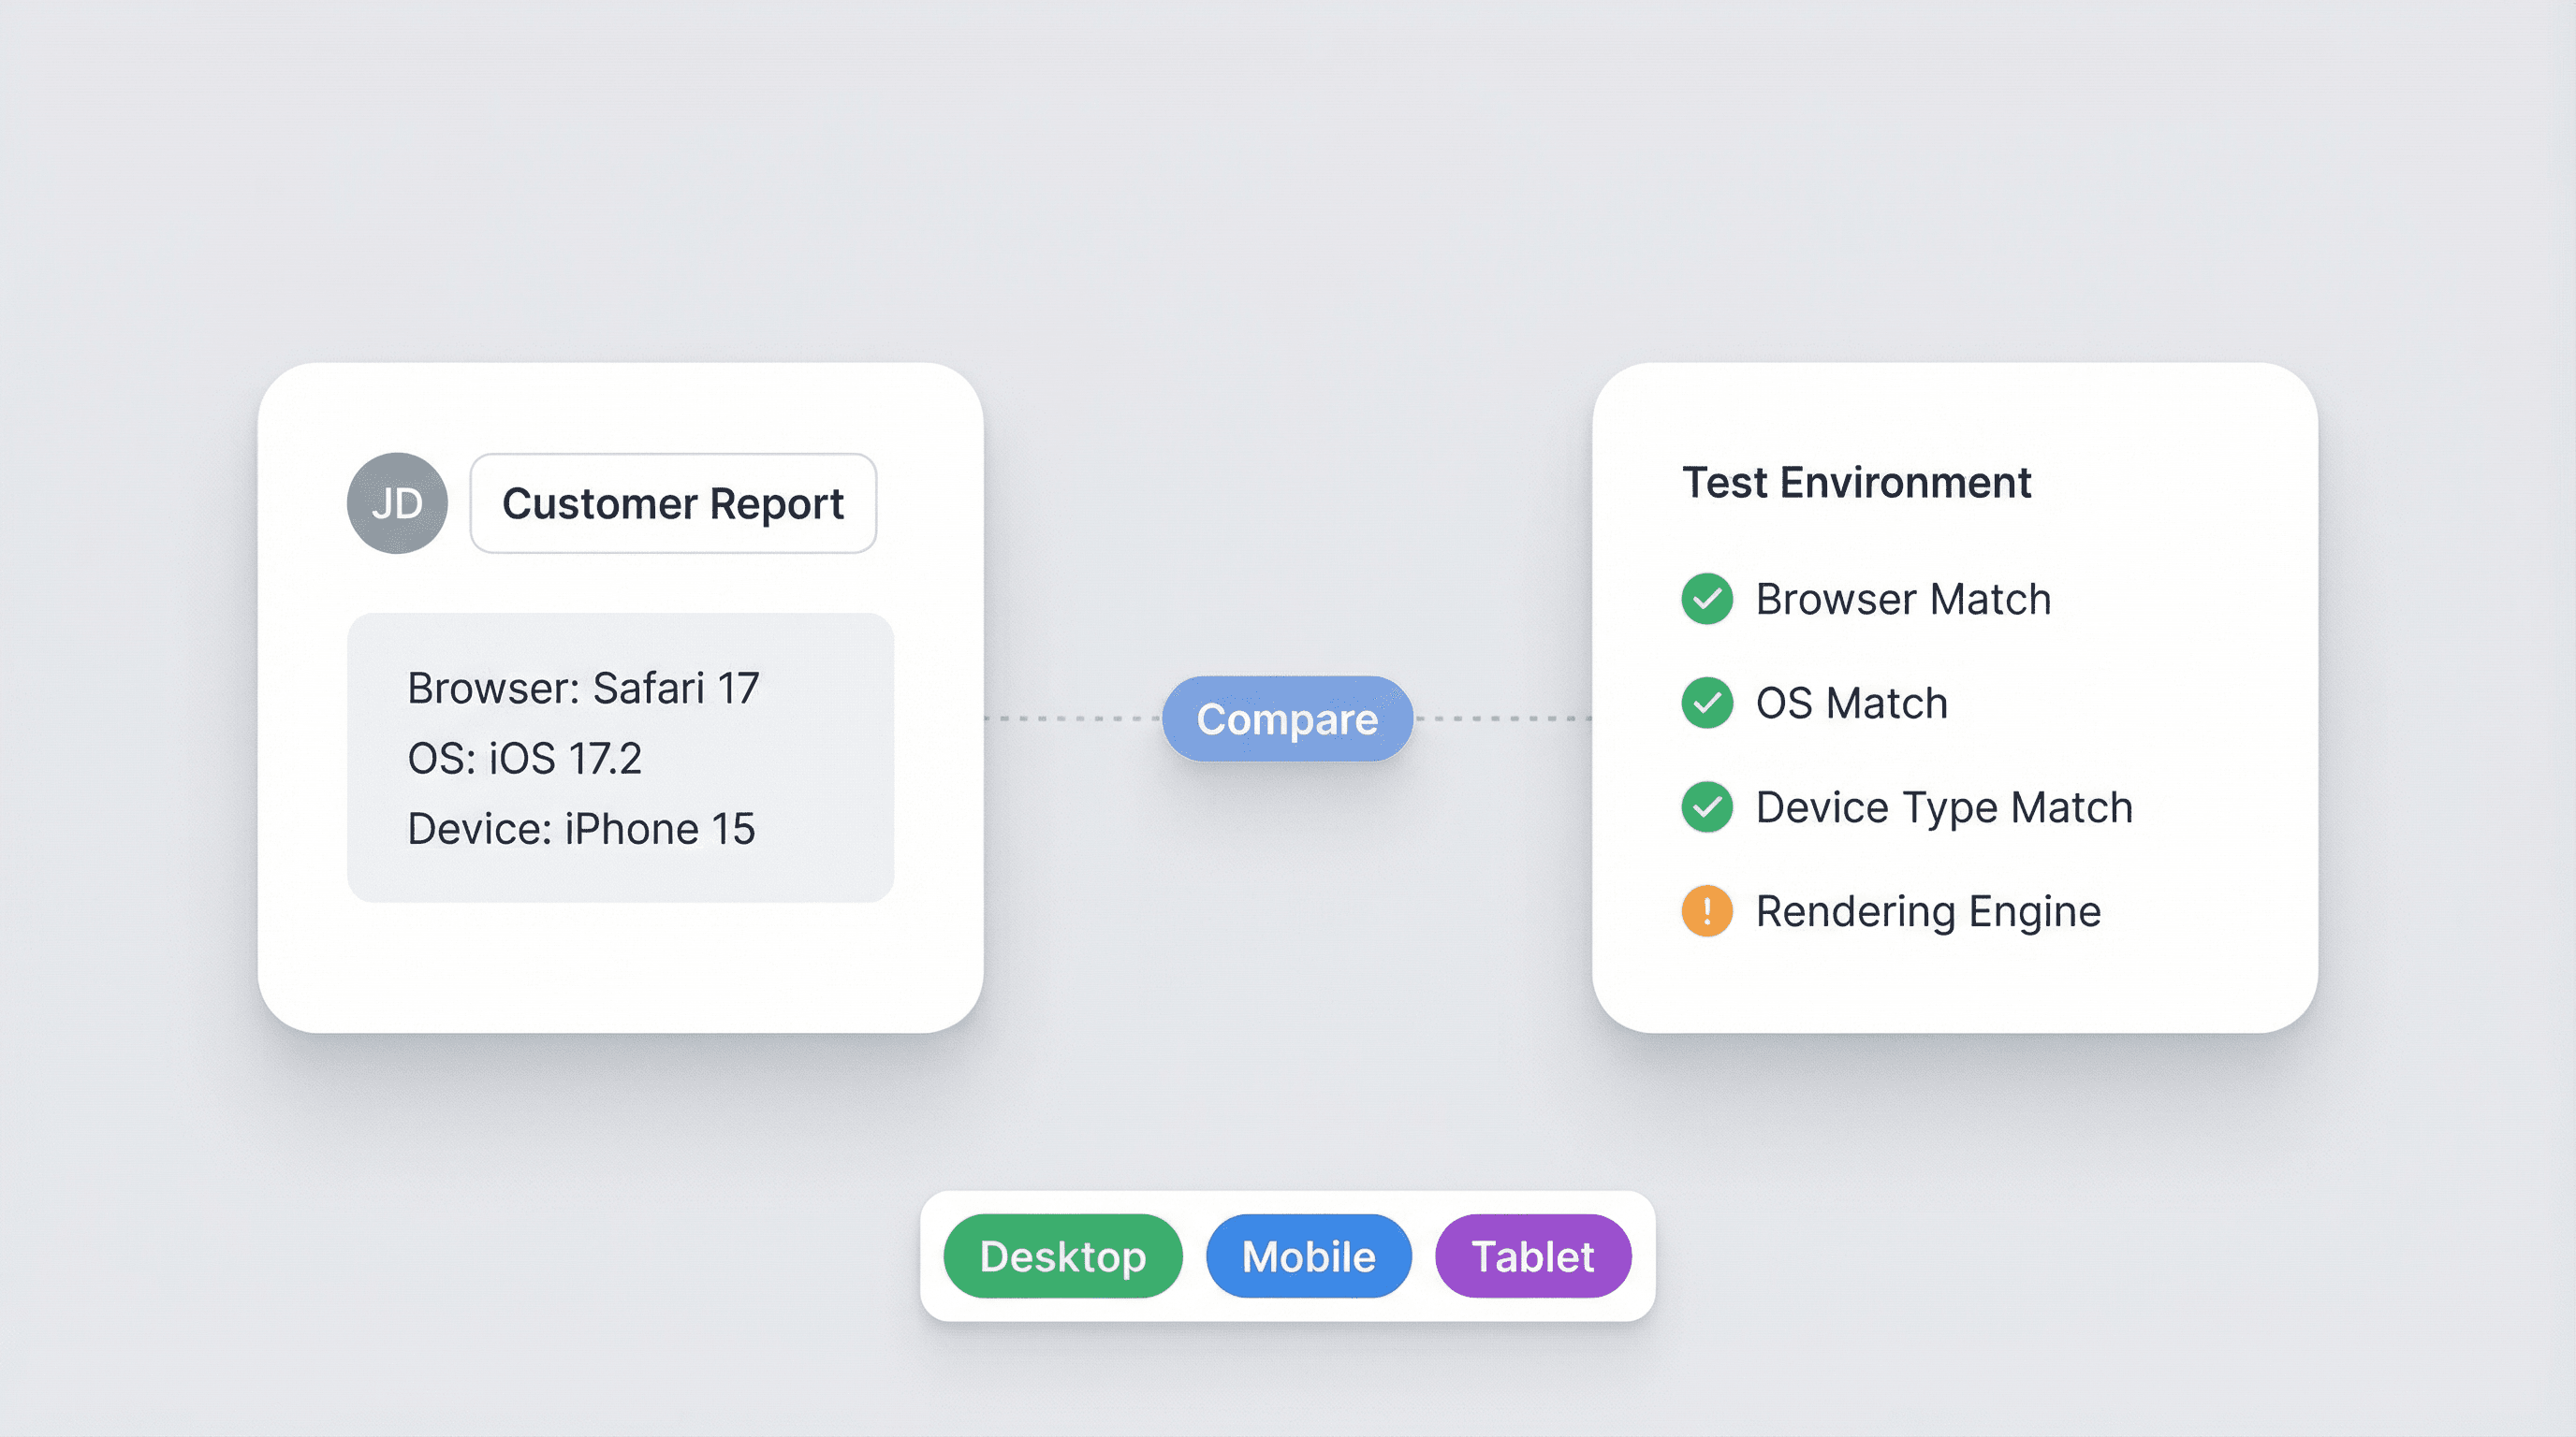2576x1437 pixels.
Task: Click the Device Type Match label
Action: coord(1944,806)
